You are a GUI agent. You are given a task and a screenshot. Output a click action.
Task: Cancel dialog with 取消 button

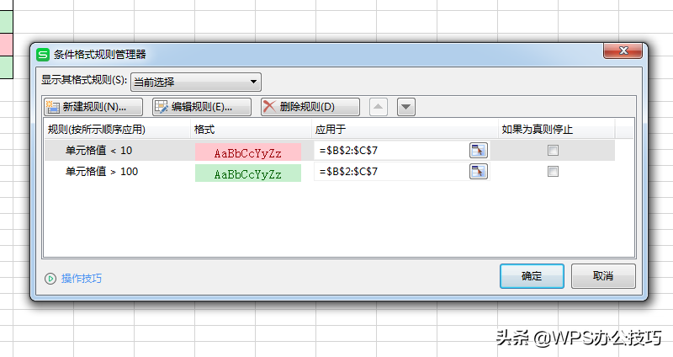click(x=603, y=276)
